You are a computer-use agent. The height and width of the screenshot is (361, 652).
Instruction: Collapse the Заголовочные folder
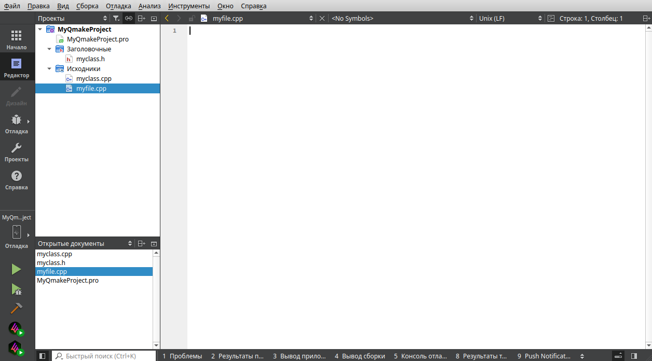[x=49, y=49]
